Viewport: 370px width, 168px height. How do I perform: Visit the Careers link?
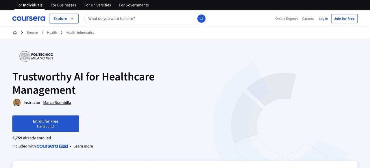pyautogui.click(x=308, y=18)
